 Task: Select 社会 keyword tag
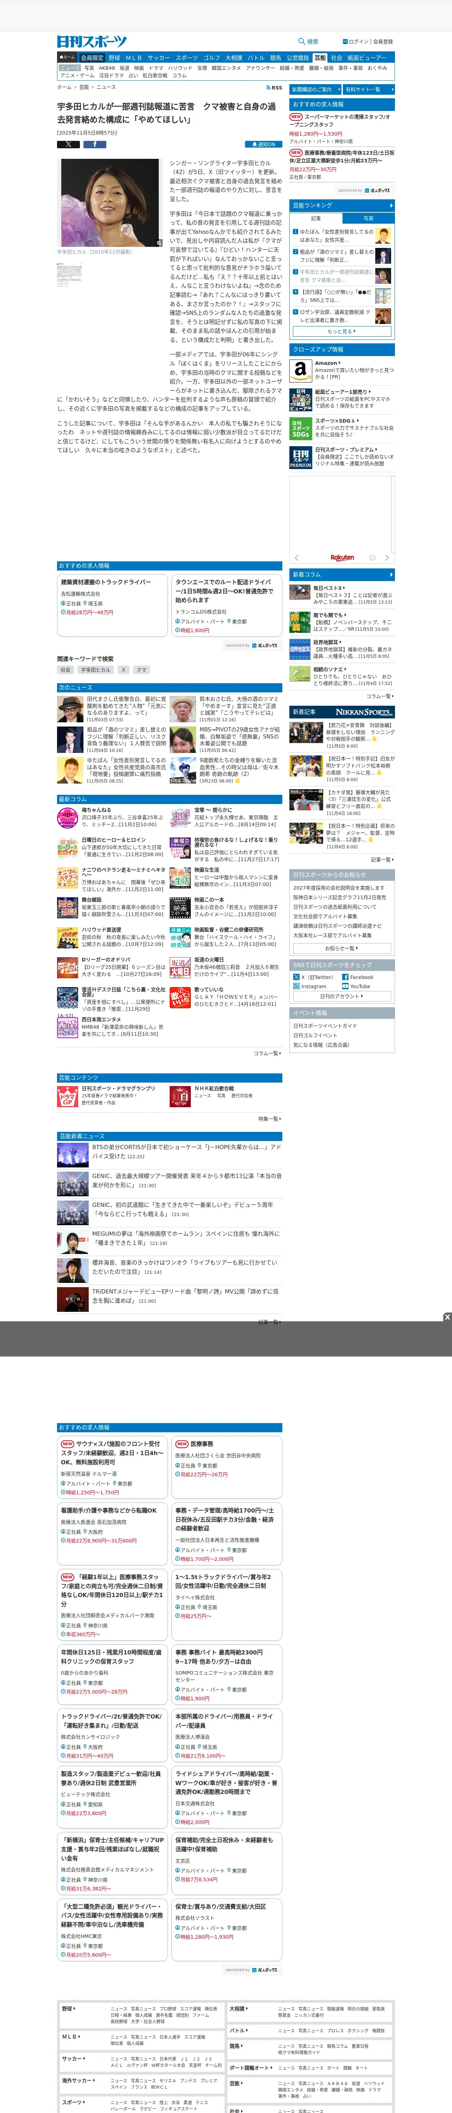click(x=65, y=670)
